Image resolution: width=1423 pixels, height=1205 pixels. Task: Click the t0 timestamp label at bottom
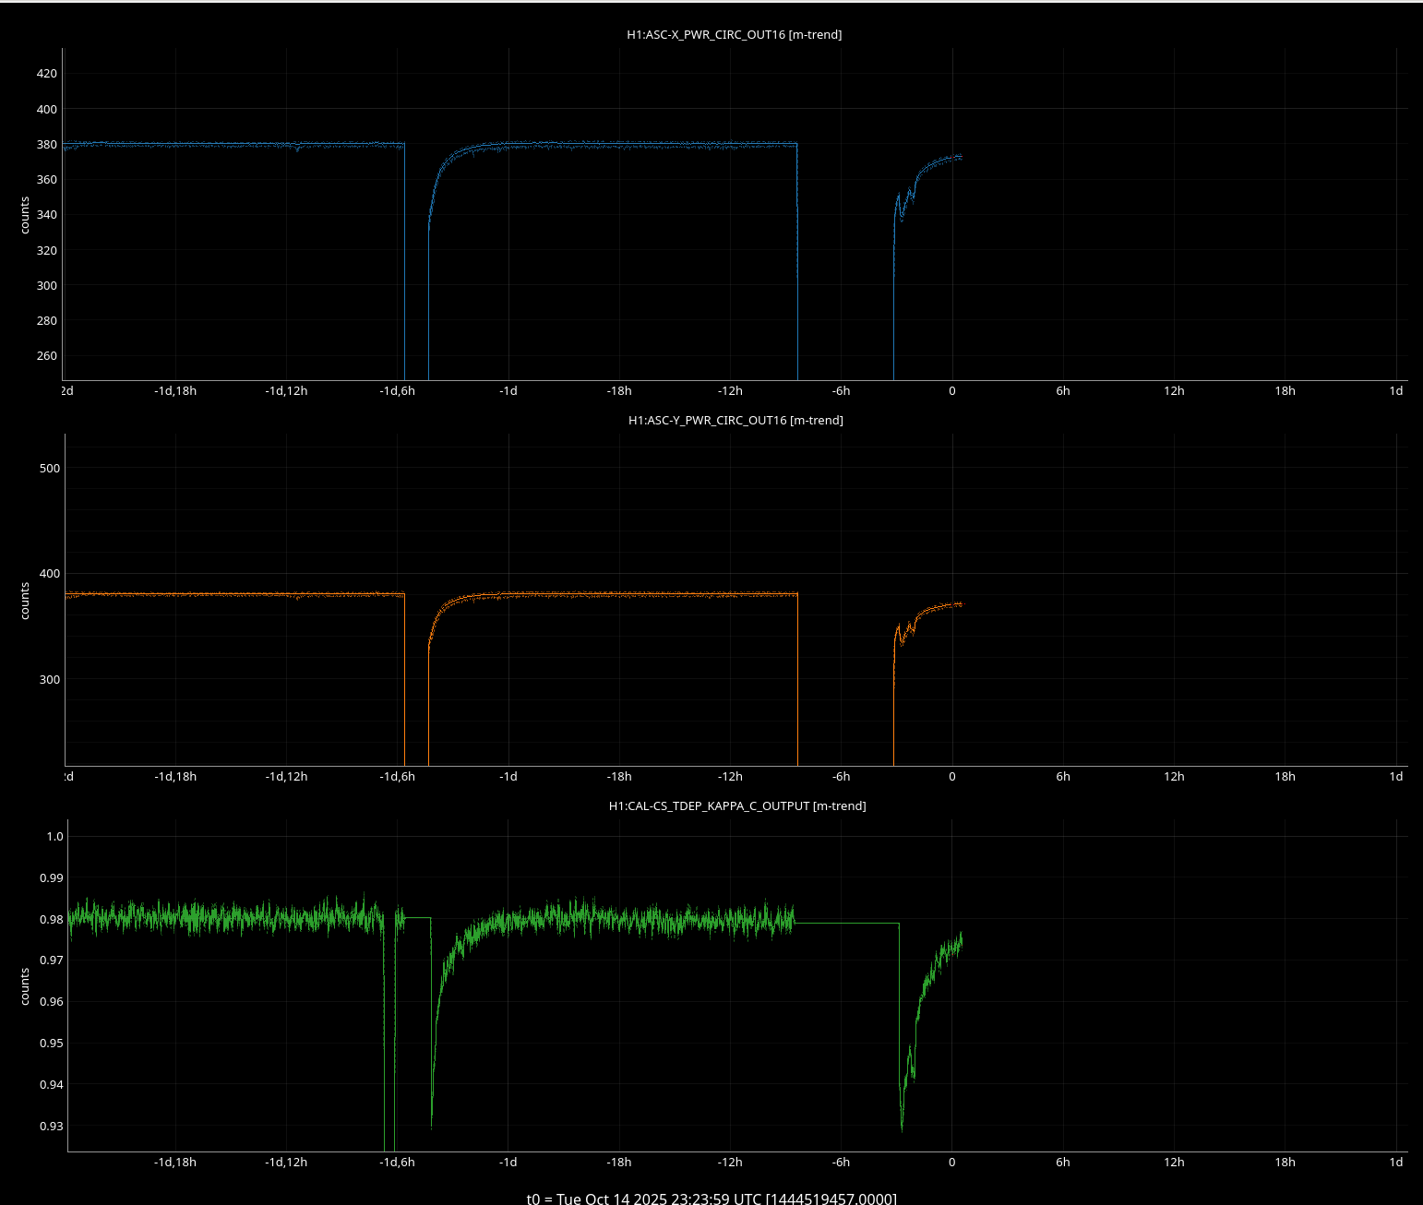(x=711, y=1199)
